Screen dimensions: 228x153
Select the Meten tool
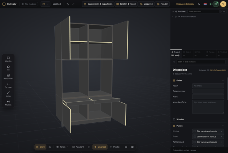8,94
